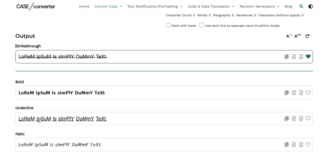Download Bold output as Word document

coord(301,93)
